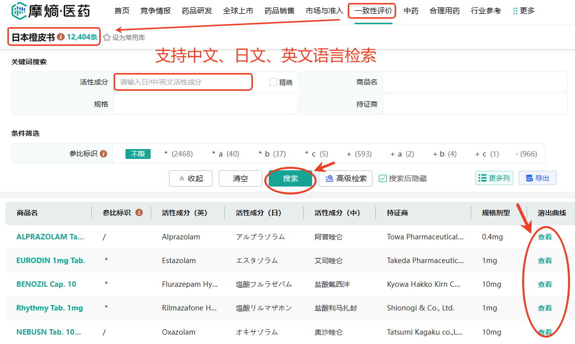Image resolution: width=575 pixels, height=344 pixels.
Task: Export results with 导出 button
Action: click(x=537, y=178)
